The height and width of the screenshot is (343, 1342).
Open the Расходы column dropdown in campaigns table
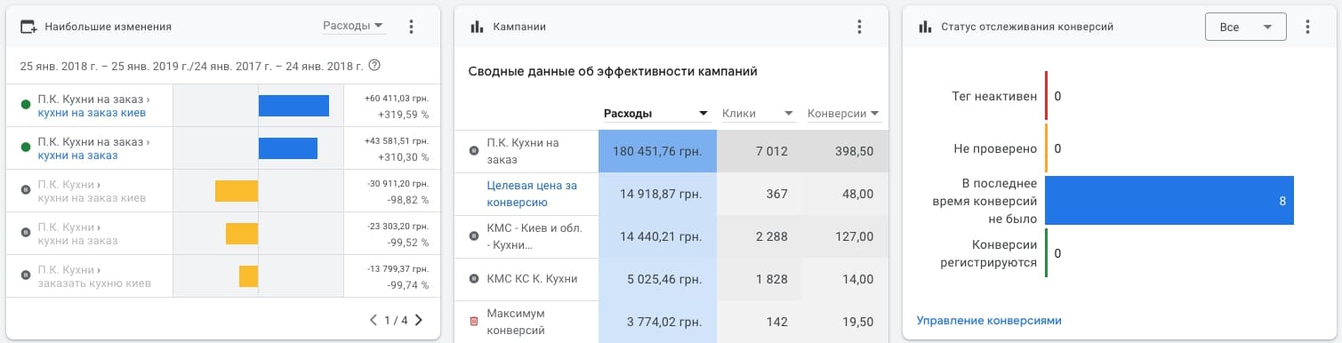[656, 113]
